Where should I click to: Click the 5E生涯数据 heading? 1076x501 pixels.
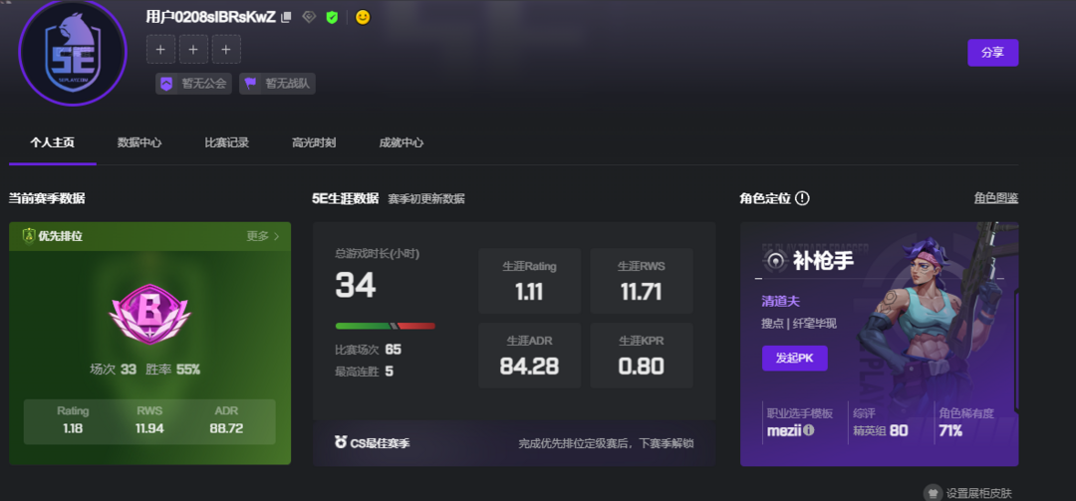click(345, 198)
